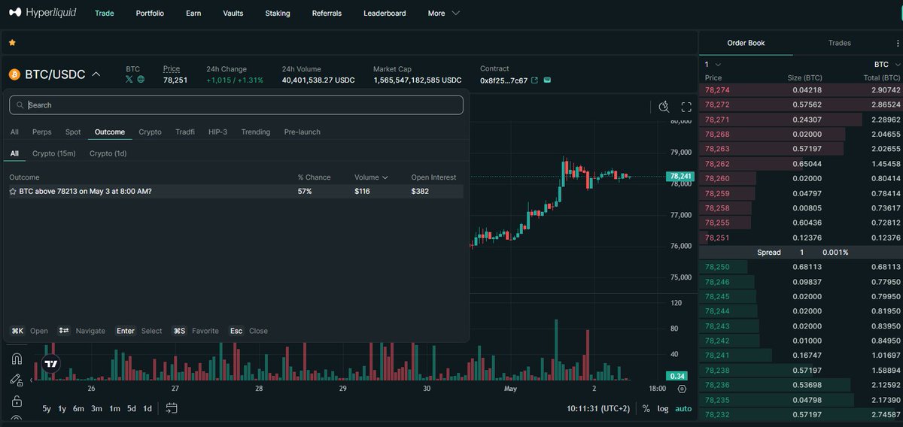Image resolution: width=903 pixels, height=427 pixels.
Task: Switch to Tradfi category tab
Action: pos(185,132)
